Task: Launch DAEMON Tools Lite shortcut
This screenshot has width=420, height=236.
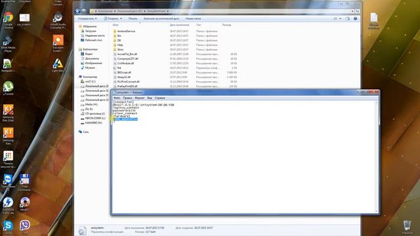Action: pos(8,205)
